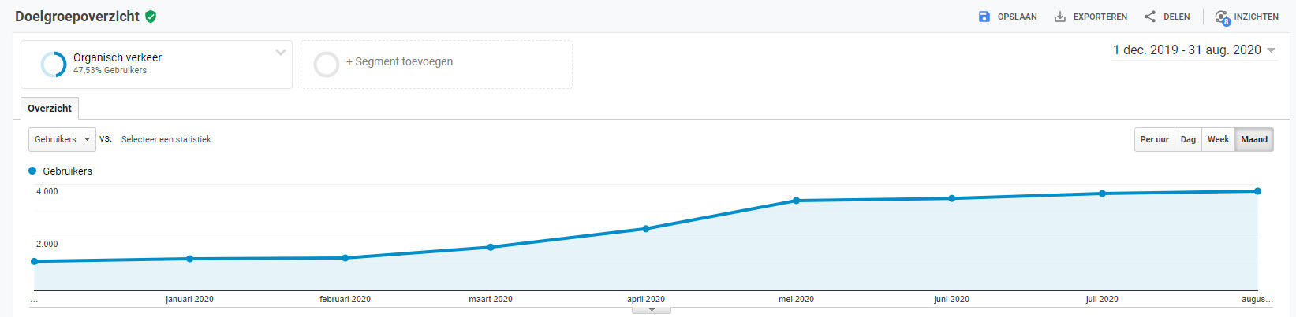The width and height of the screenshot is (1296, 317).
Task: Click the april 2020 data point
Action: pyautogui.click(x=646, y=229)
